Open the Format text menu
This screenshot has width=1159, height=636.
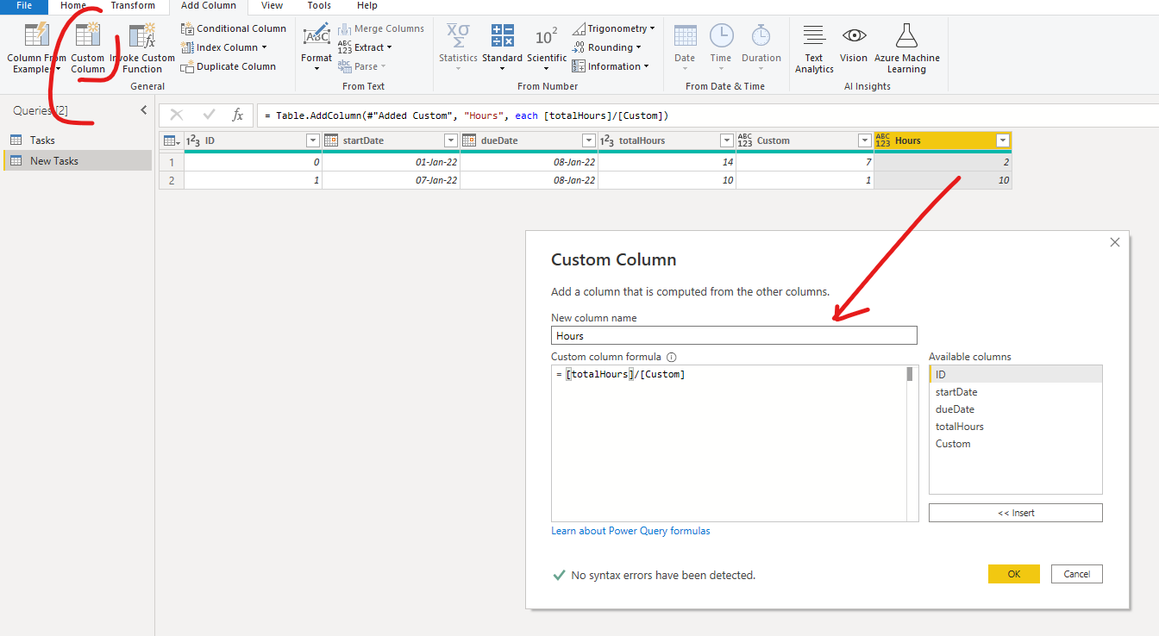click(316, 47)
